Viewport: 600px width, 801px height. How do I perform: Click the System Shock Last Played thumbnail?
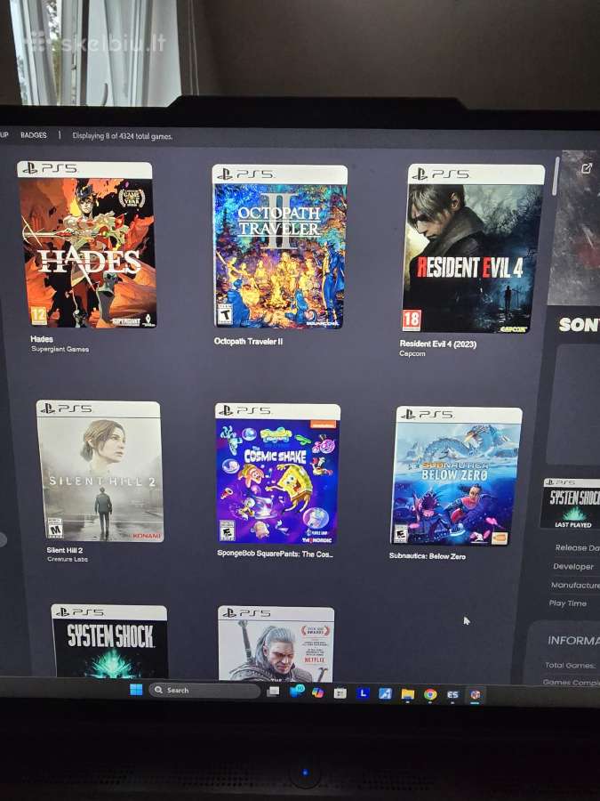pos(571,503)
